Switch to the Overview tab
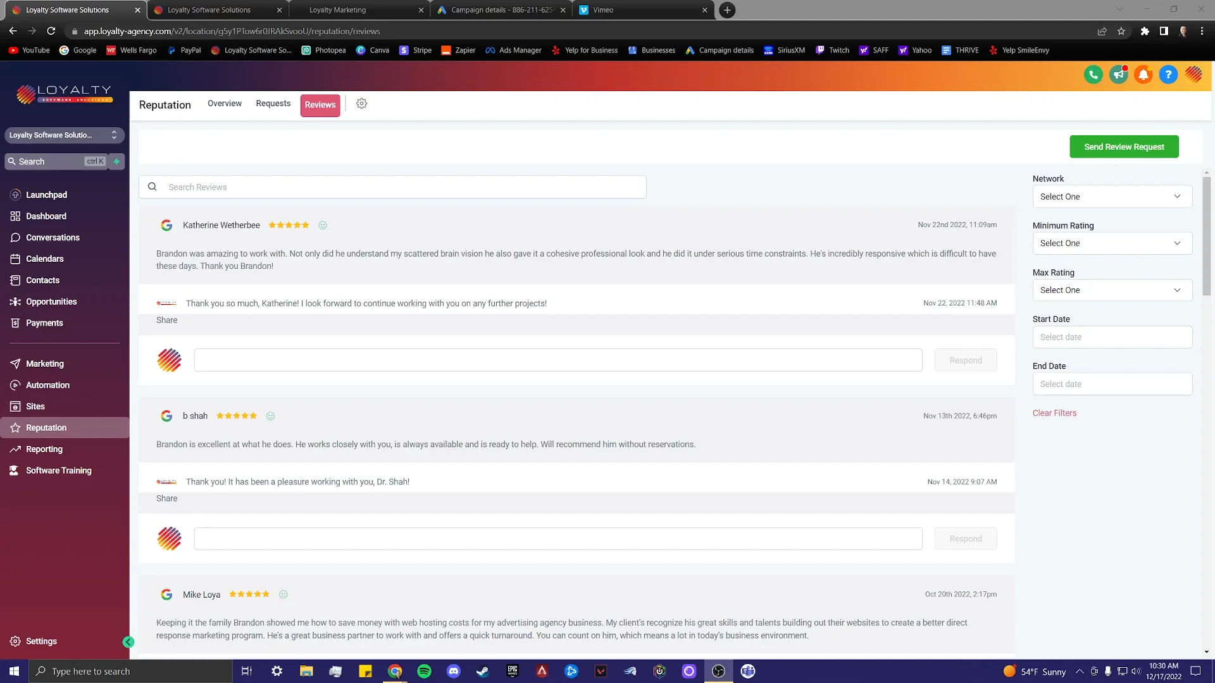This screenshot has height=683, width=1215. [x=224, y=103]
